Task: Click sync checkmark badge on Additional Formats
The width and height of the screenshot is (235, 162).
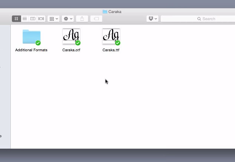Action: [x=38, y=43]
